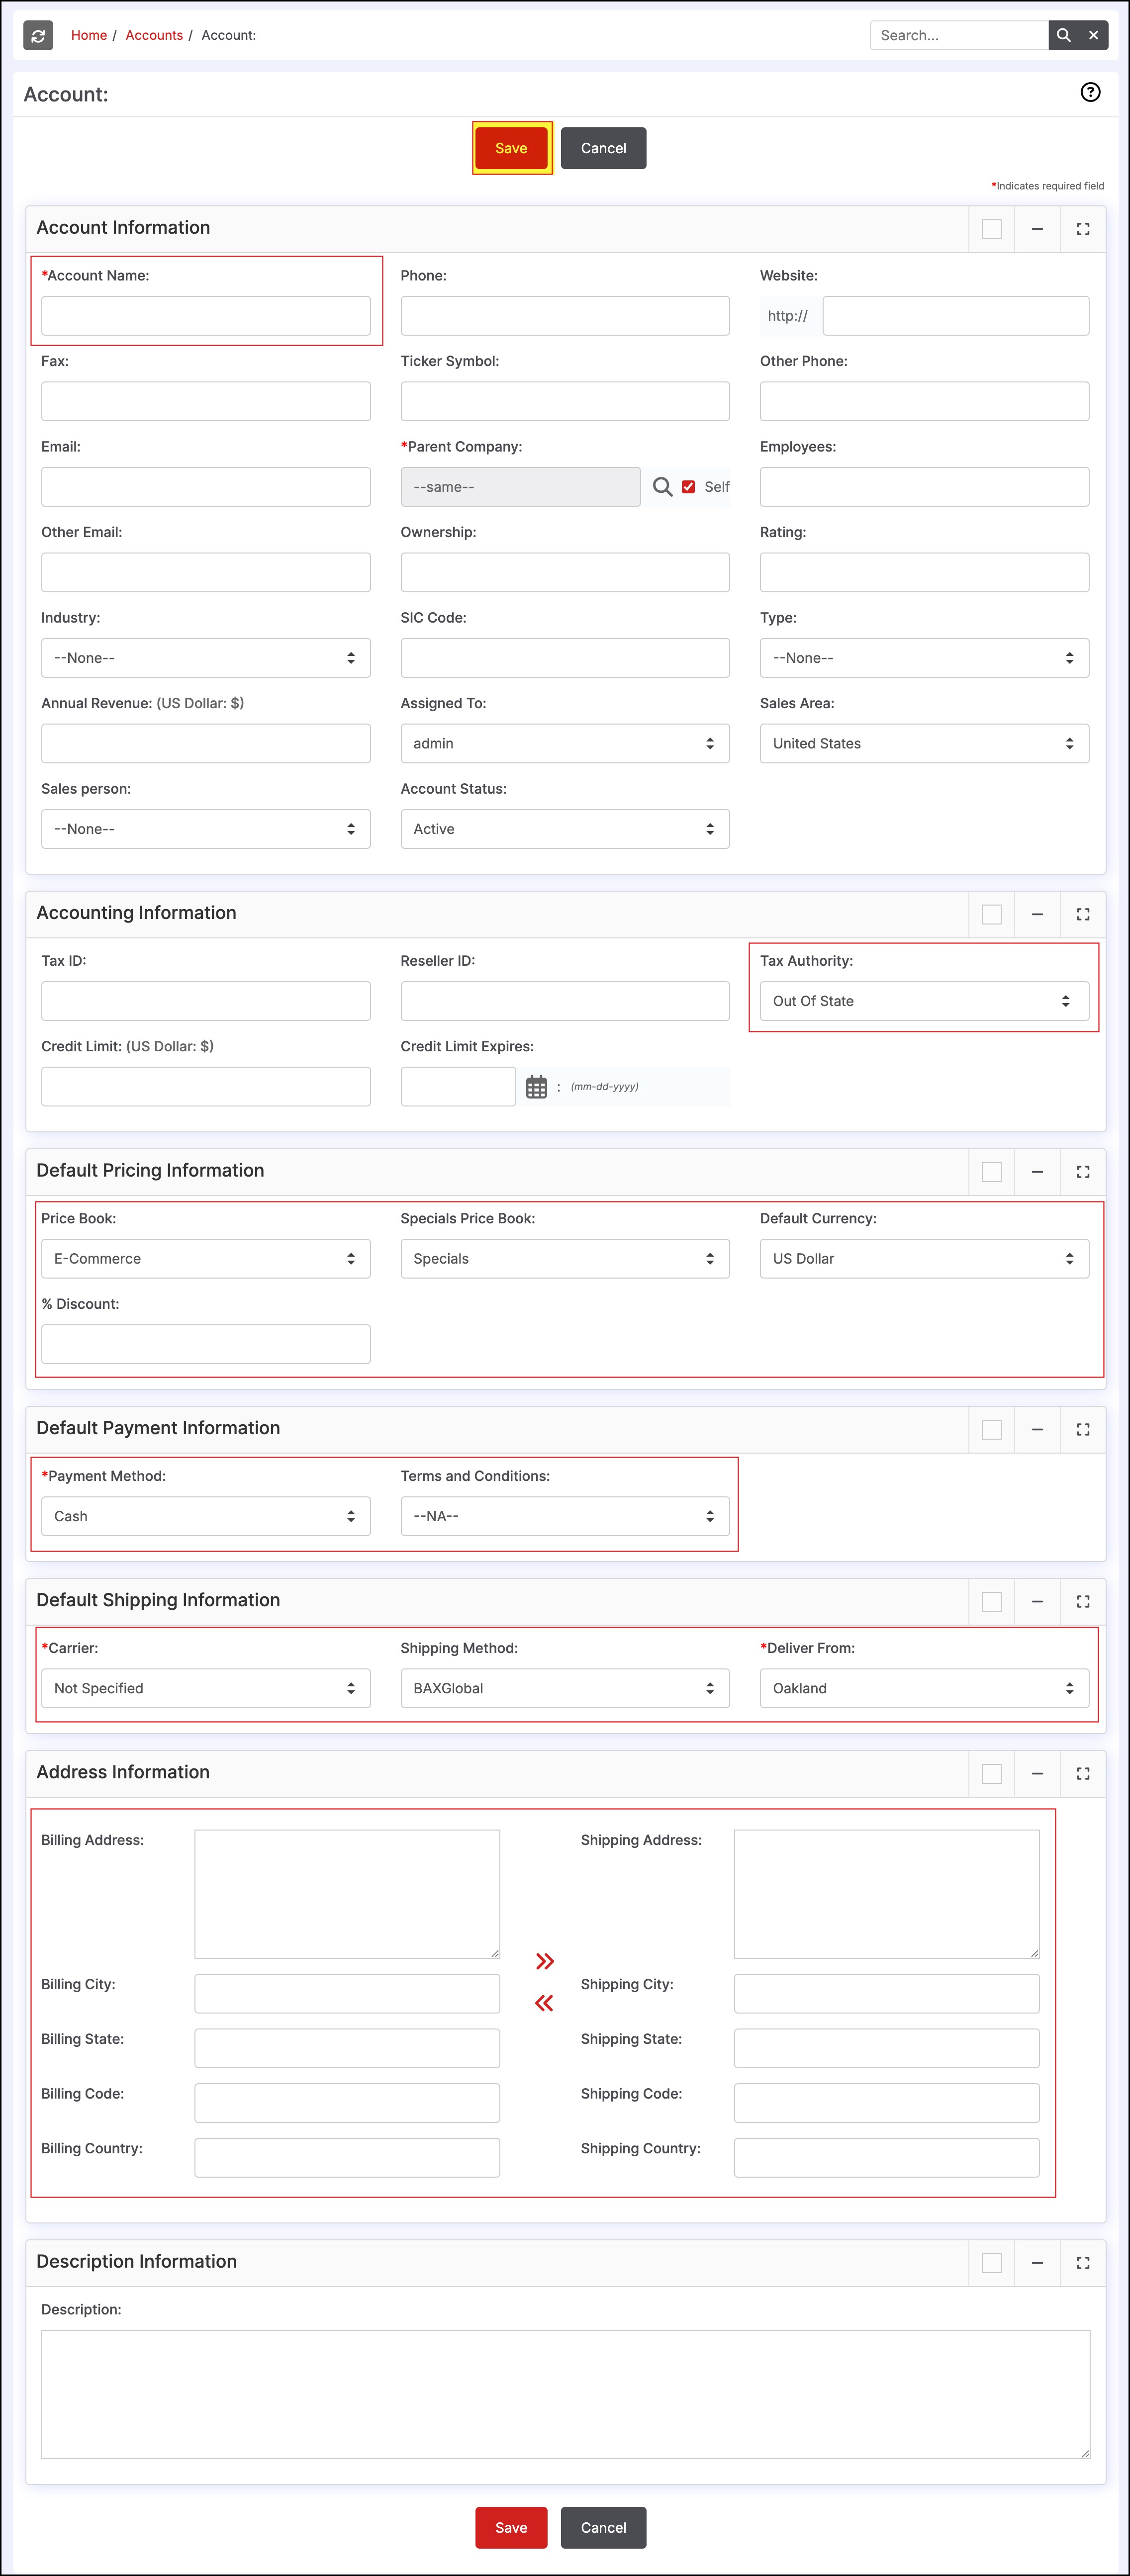The width and height of the screenshot is (1130, 2576).
Task: Focus the % Discount input
Action: [x=205, y=1345]
